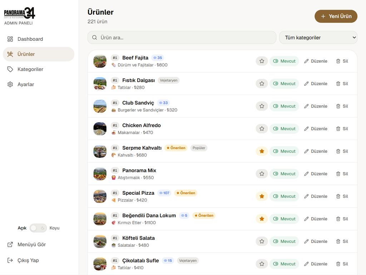The height and width of the screenshot is (275, 366).
Task: Open the Tüm kategoriler dropdown
Action: pyautogui.click(x=318, y=37)
